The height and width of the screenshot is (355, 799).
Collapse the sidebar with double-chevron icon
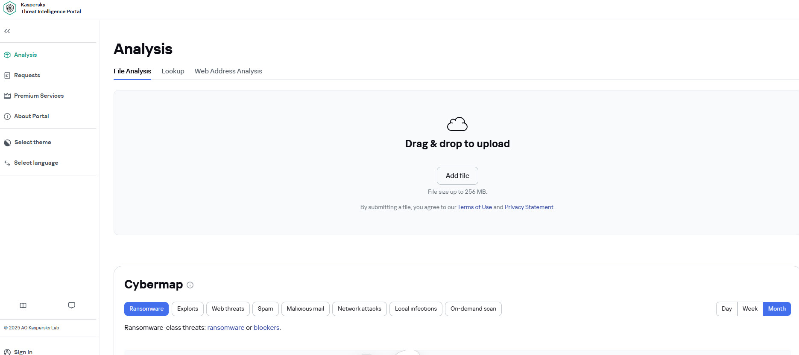pos(7,31)
